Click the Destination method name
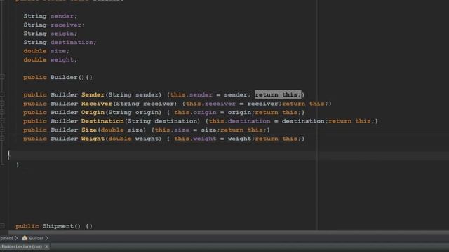 [102, 121]
